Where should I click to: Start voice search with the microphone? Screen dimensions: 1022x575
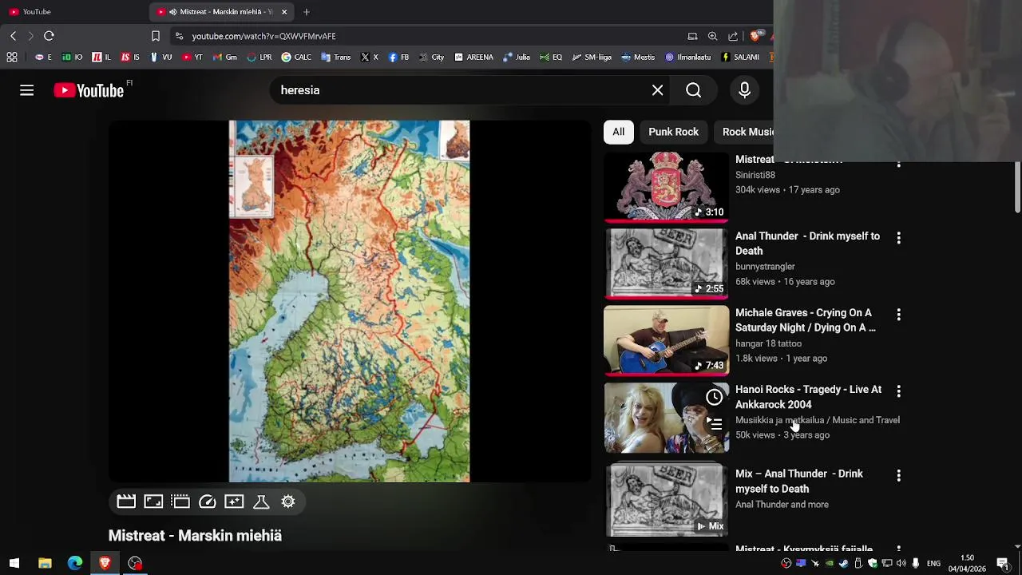(744, 90)
